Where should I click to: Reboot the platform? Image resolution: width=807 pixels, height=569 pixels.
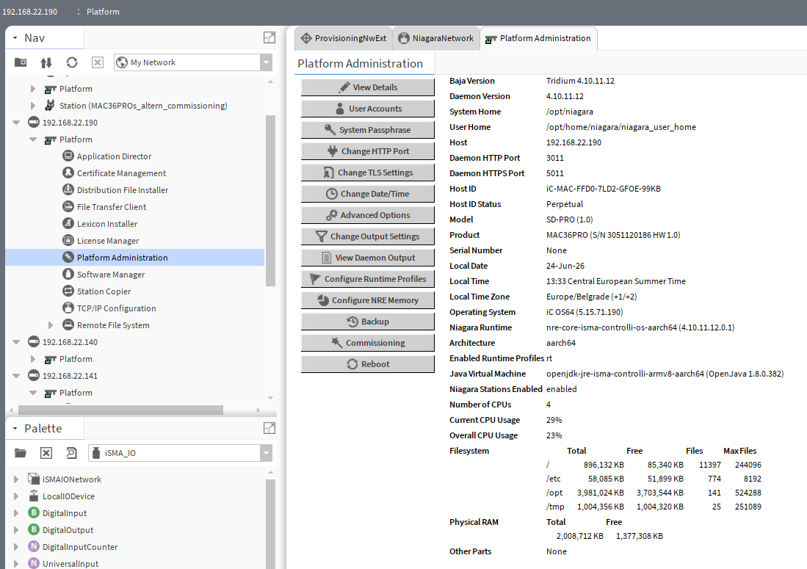point(367,363)
